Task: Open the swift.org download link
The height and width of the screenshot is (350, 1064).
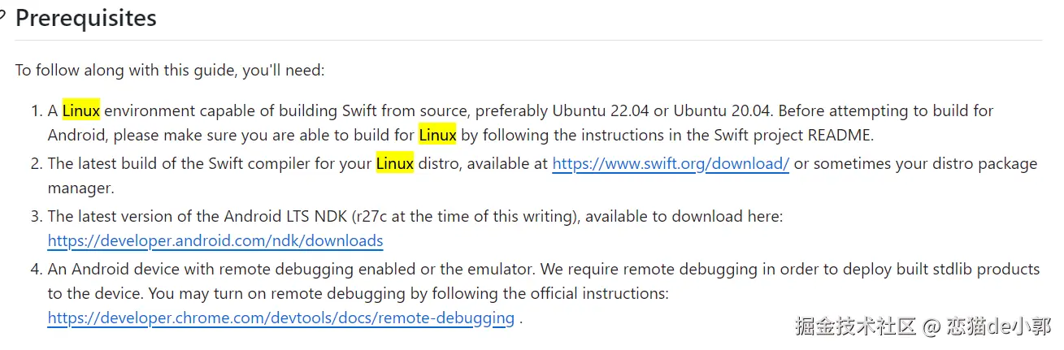Action: pos(671,163)
